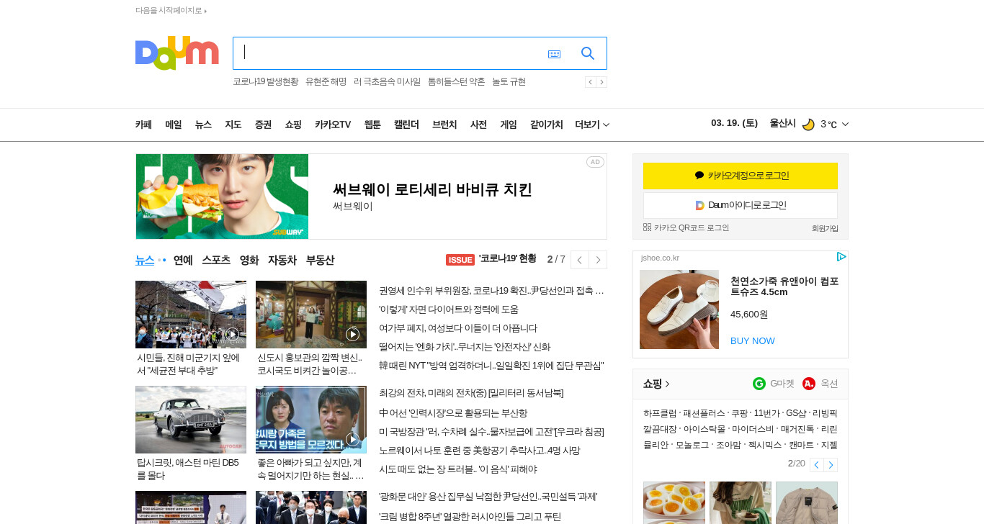Click trending keyword 유현준 해명

point(326,82)
